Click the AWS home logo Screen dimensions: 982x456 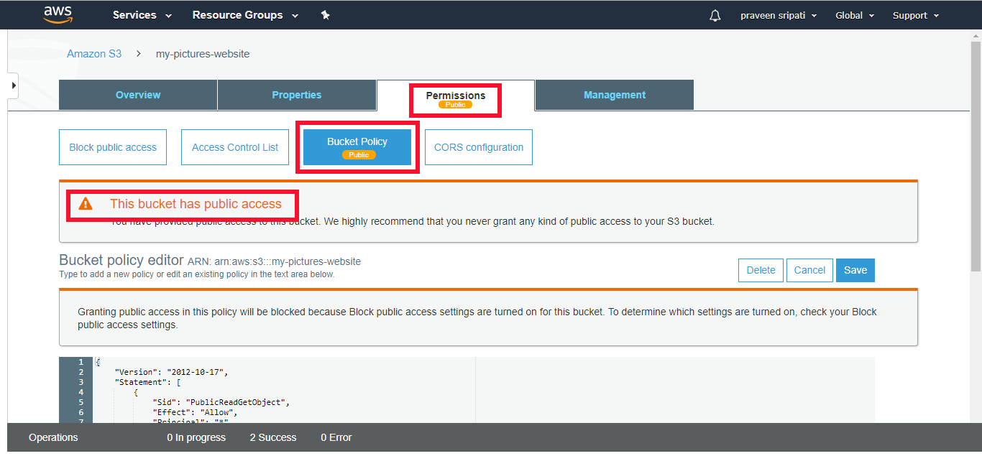click(x=58, y=14)
